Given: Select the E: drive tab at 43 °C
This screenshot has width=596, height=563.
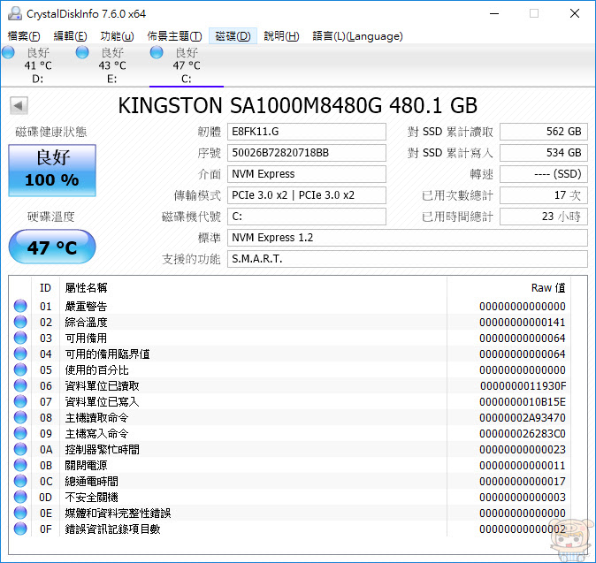Looking at the screenshot, I should (112, 65).
